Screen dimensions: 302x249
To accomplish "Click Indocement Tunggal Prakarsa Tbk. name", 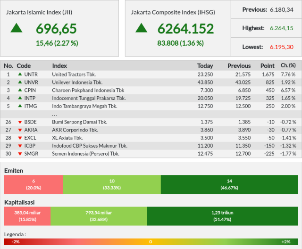I will point(89,98).
